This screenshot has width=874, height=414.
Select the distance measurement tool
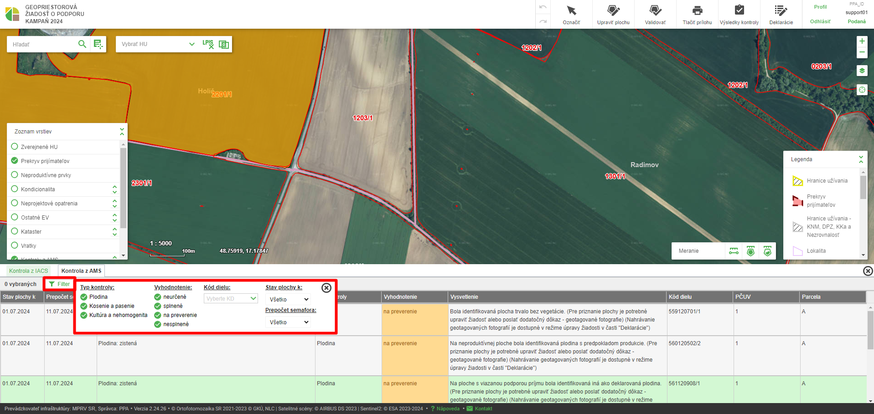734,251
